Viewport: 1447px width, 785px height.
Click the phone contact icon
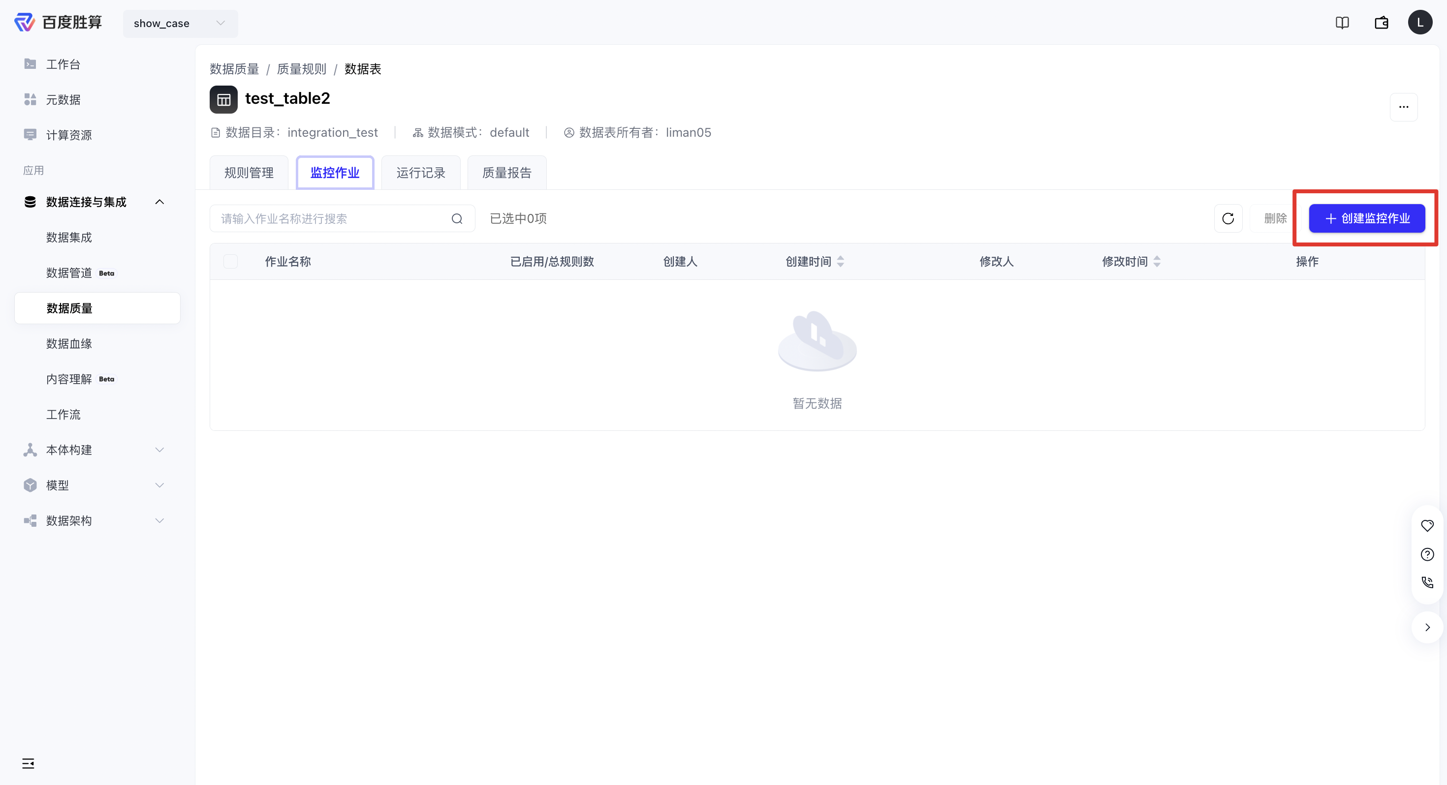(x=1427, y=583)
